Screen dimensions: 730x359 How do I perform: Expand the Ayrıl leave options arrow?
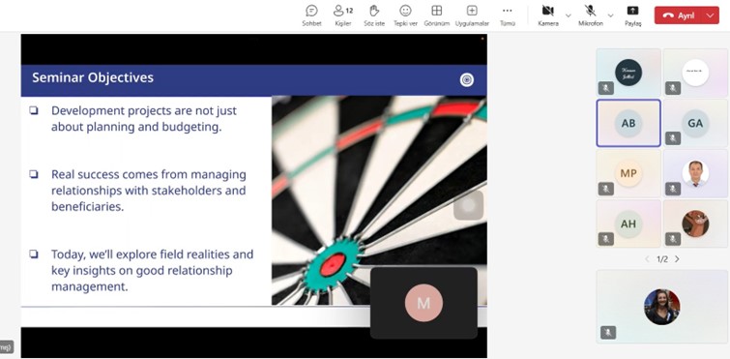pyautogui.click(x=711, y=15)
